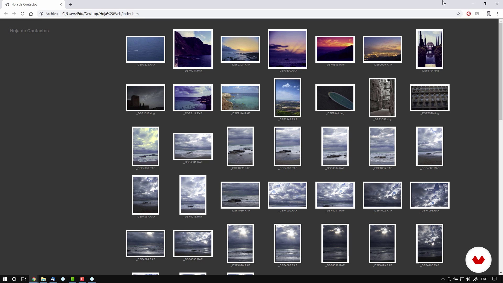Open thumbnail _DSF2148.RAF landscape photo

[x=288, y=98]
